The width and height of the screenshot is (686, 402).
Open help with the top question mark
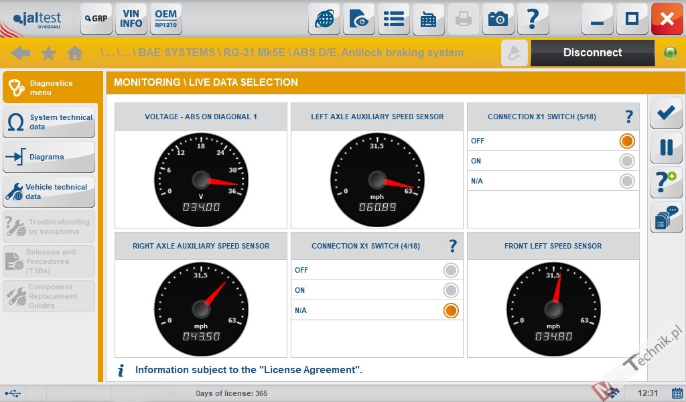pos(533,19)
